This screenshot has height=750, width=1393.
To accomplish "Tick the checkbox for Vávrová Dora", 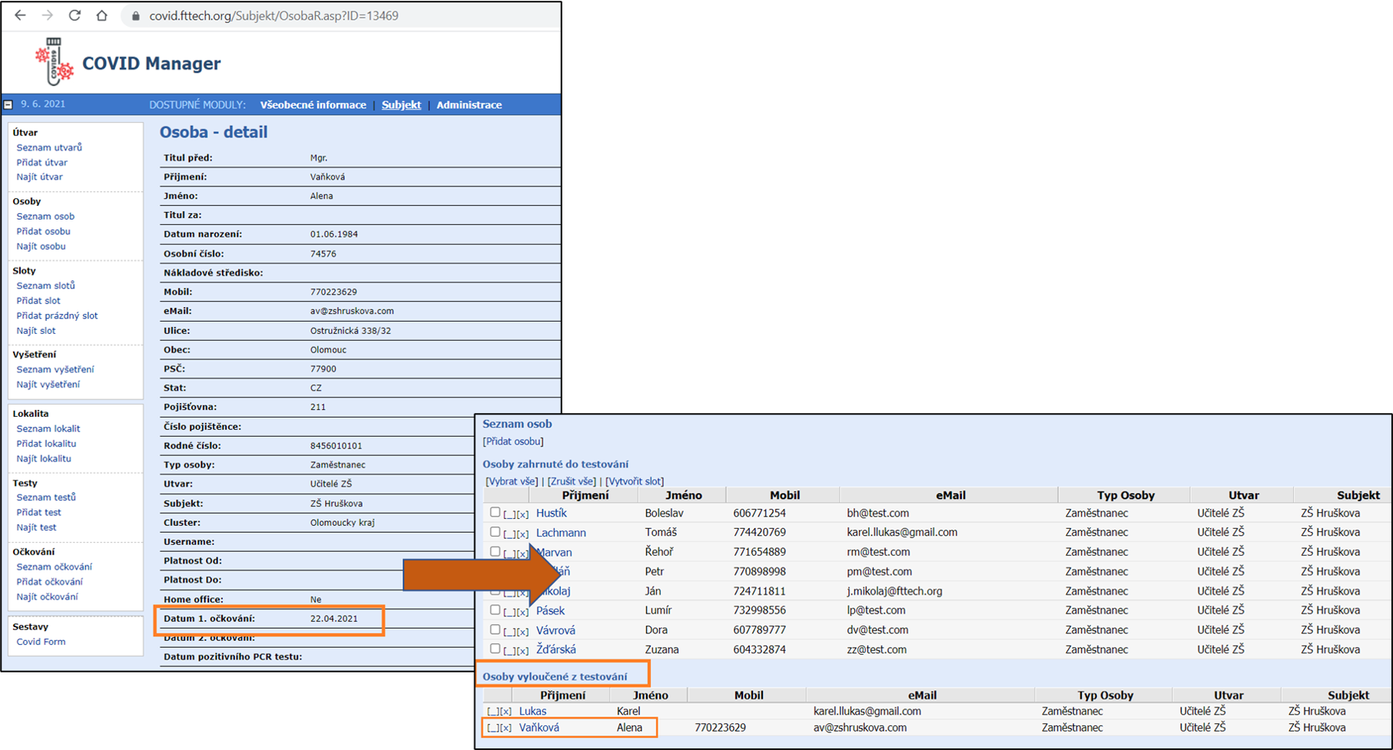I will click(495, 629).
